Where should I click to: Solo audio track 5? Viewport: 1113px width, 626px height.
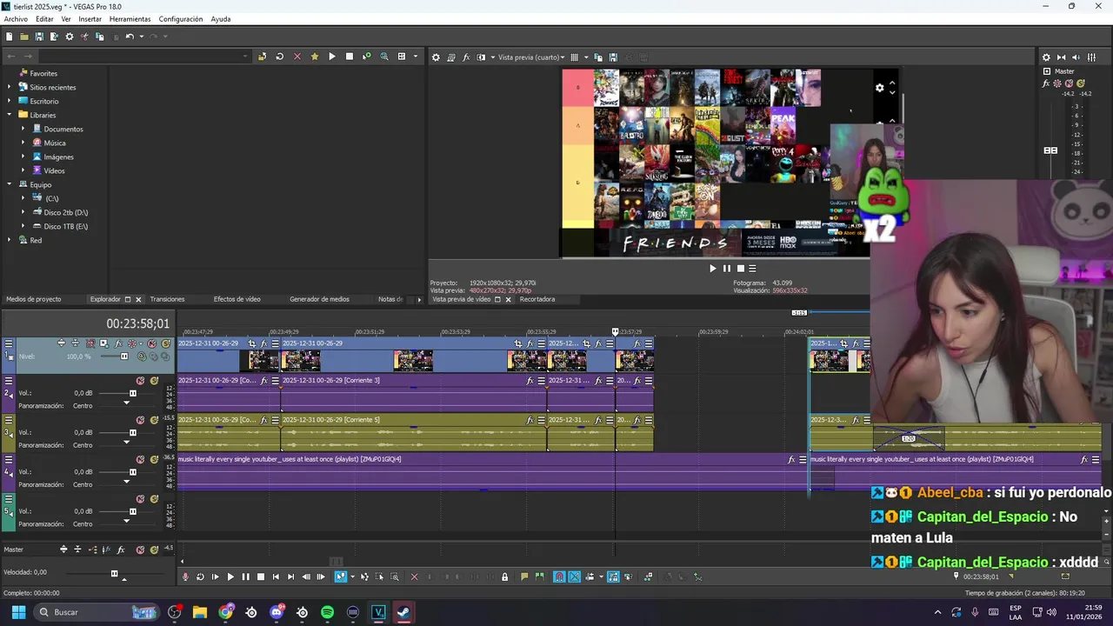pyautogui.click(x=154, y=499)
